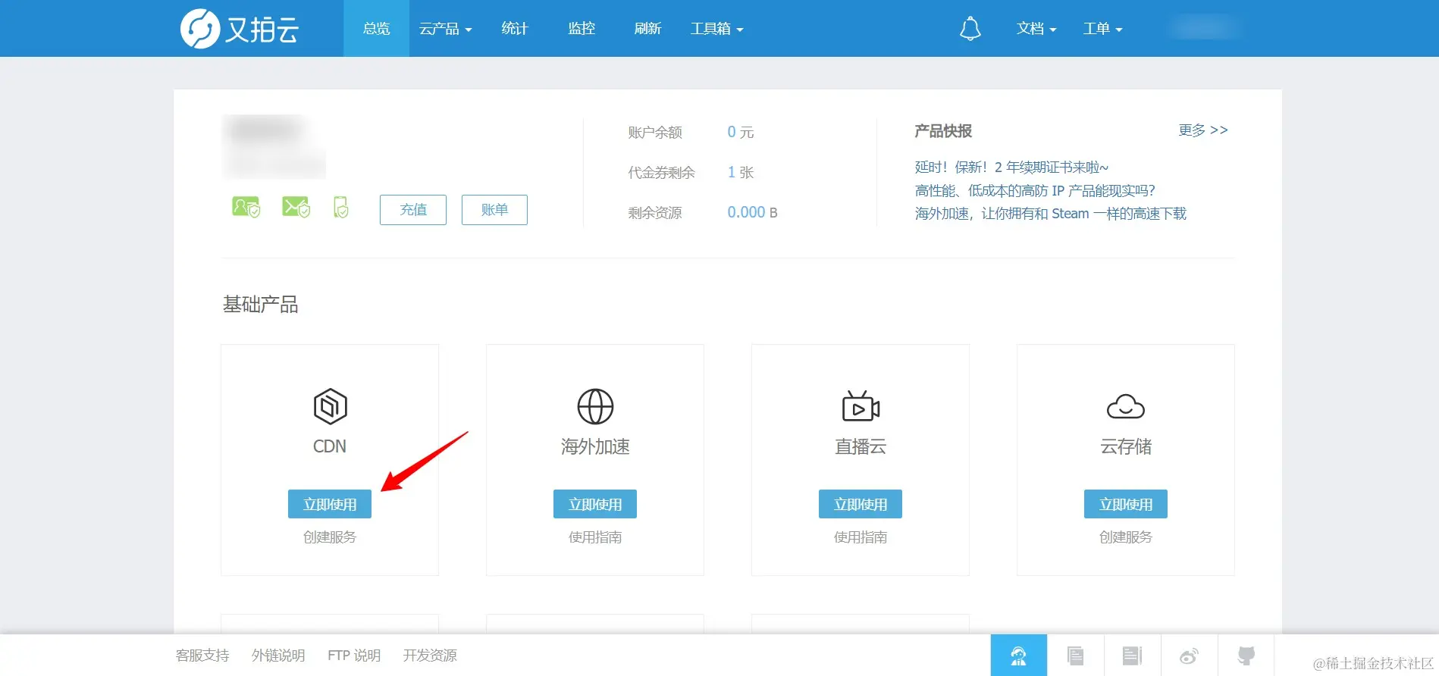The width and height of the screenshot is (1439, 676).
Task: Click the 基础产品 section heading
Action: click(x=260, y=305)
